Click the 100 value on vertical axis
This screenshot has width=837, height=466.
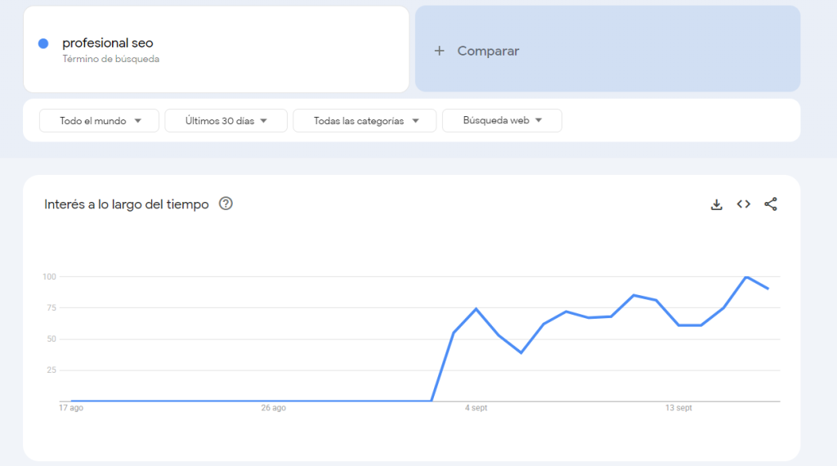pyautogui.click(x=49, y=277)
